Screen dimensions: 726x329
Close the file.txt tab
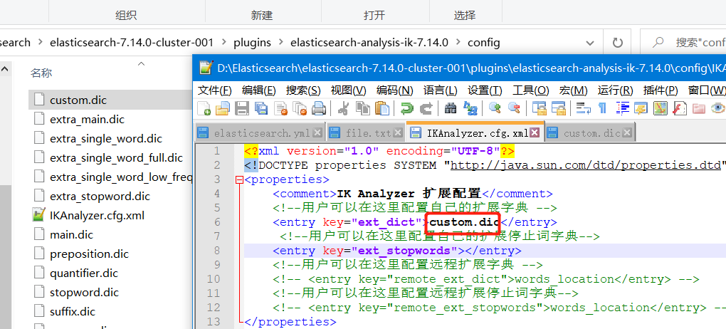[398, 133]
